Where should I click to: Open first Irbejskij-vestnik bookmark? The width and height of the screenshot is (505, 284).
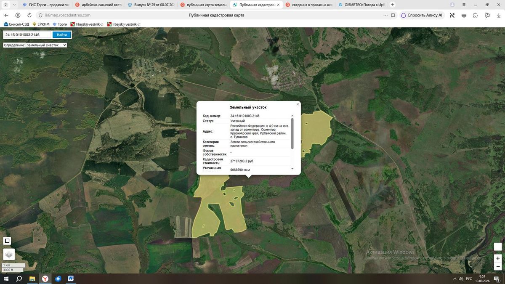click(87, 24)
